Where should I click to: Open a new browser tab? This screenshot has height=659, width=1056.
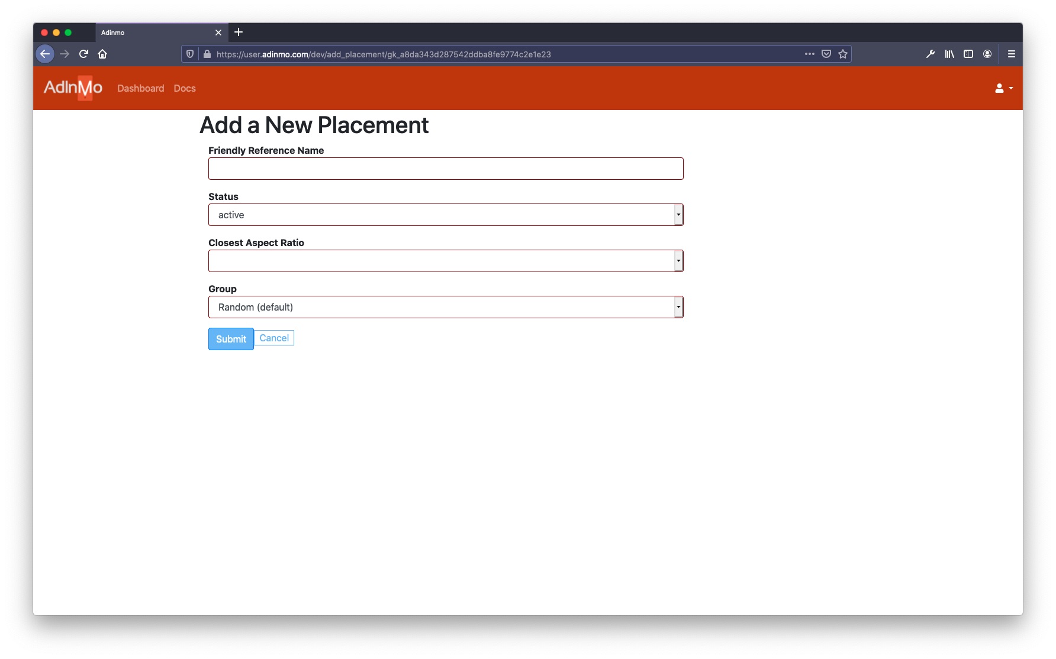239,32
